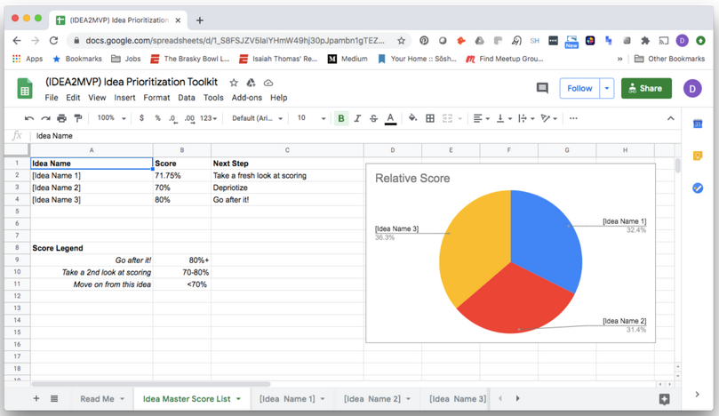The width and height of the screenshot is (719, 416).
Task: Switch to the Read Me sheet tab
Action: pos(97,399)
